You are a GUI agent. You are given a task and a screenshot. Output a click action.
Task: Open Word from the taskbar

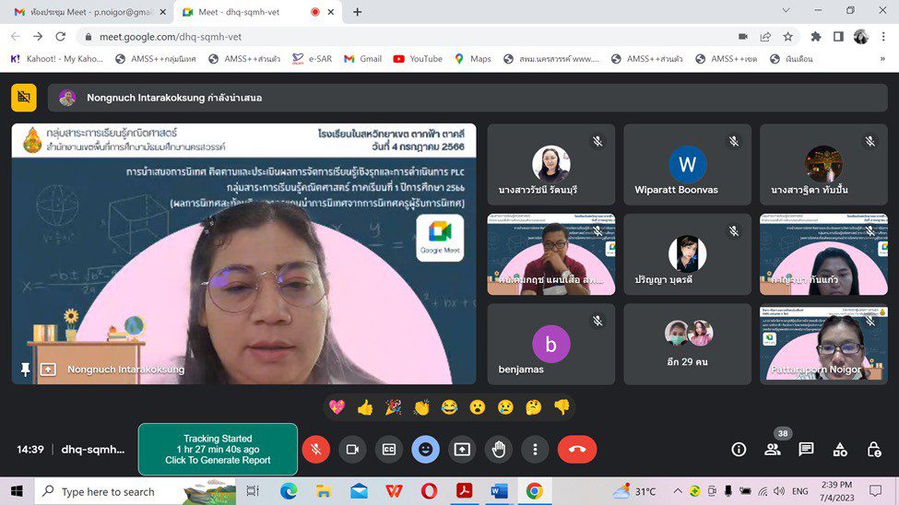click(x=499, y=491)
